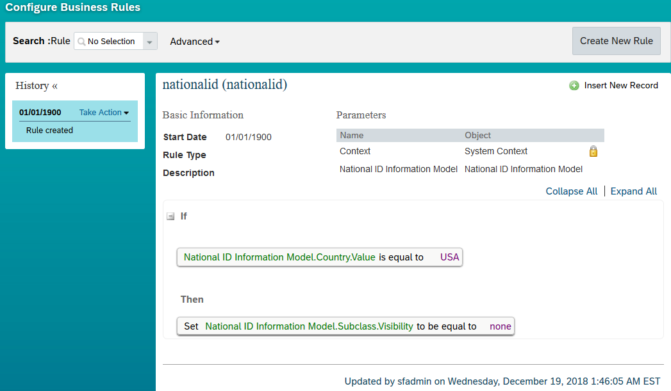
Task: Click the Rule created history entry
Action: pos(49,131)
